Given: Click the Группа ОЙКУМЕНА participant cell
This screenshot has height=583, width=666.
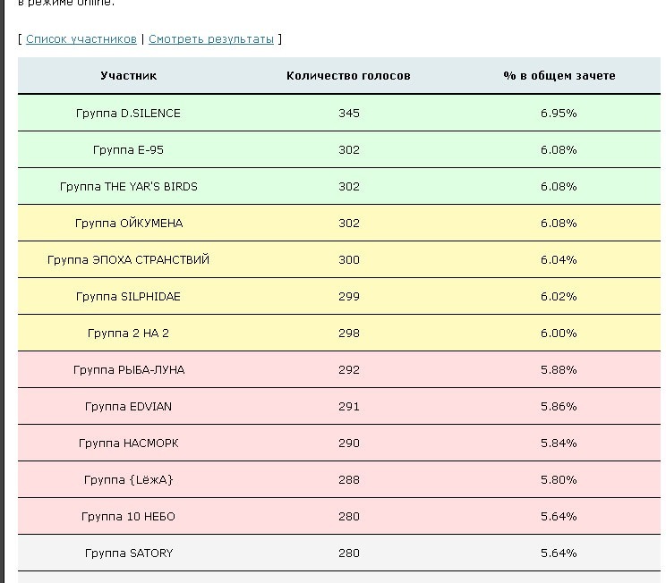Looking at the screenshot, I should click(128, 224).
